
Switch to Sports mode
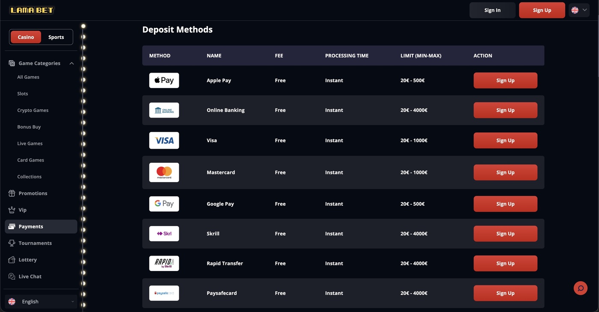[x=56, y=37]
